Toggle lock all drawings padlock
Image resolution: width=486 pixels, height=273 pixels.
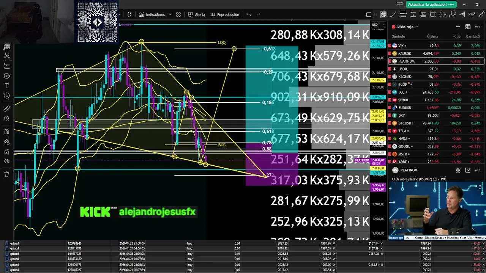pyautogui.click(x=6, y=151)
